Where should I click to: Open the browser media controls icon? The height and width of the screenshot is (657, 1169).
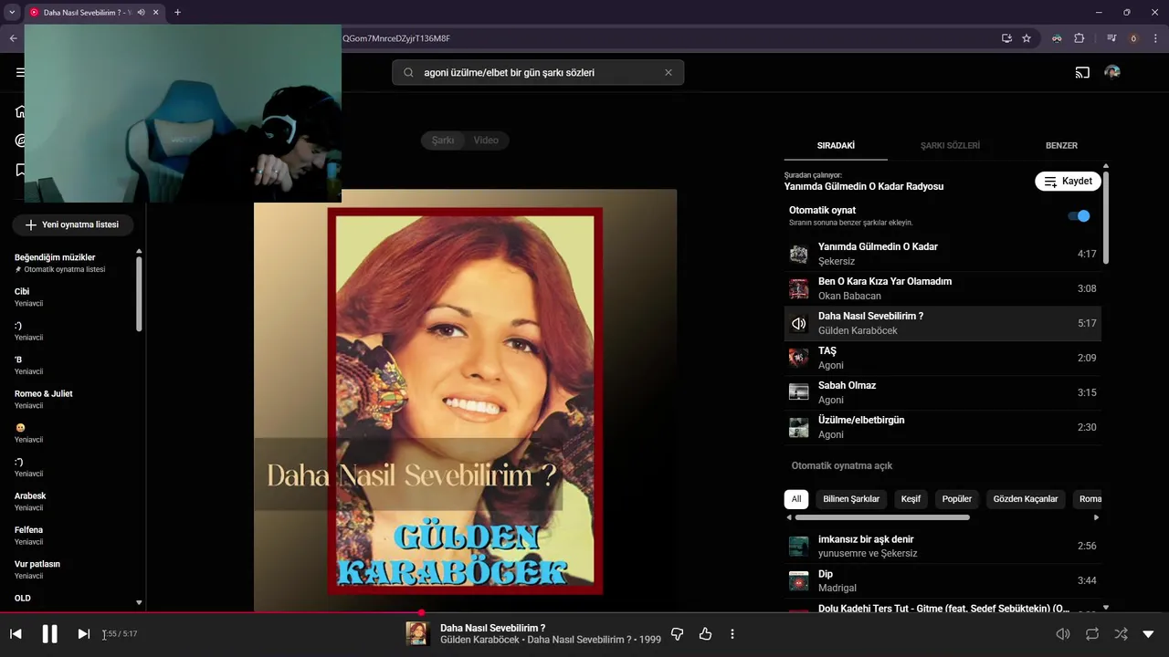(1111, 38)
